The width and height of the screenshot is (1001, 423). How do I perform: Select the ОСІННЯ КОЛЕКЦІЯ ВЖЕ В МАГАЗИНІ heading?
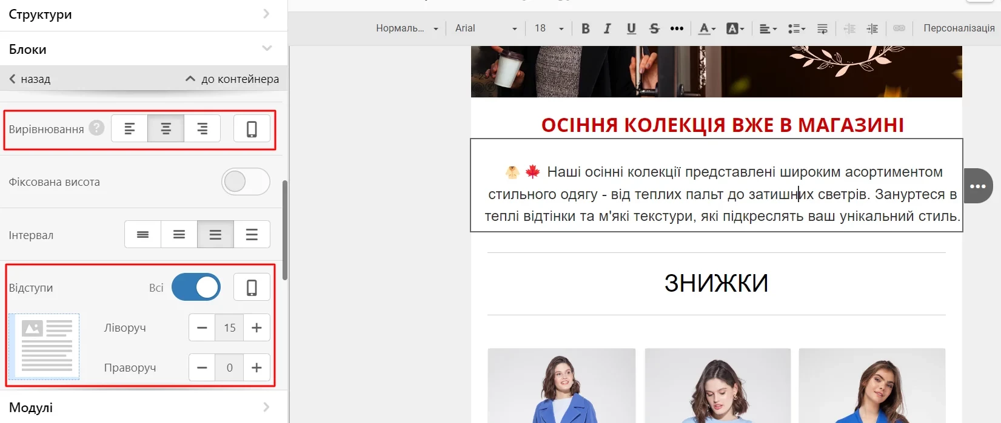[x=722, y=125]
